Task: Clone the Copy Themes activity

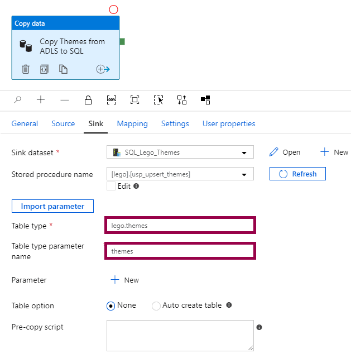Action: (x=64, y=69)
